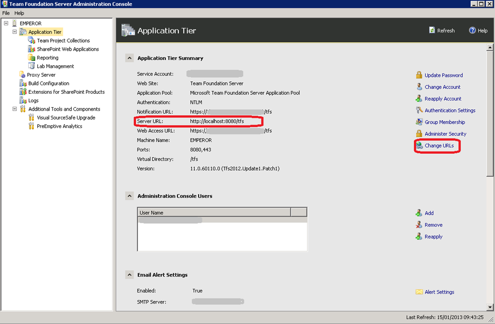Screen dimensions: 495x324
Task: Open the File menu
Action: 6,13
